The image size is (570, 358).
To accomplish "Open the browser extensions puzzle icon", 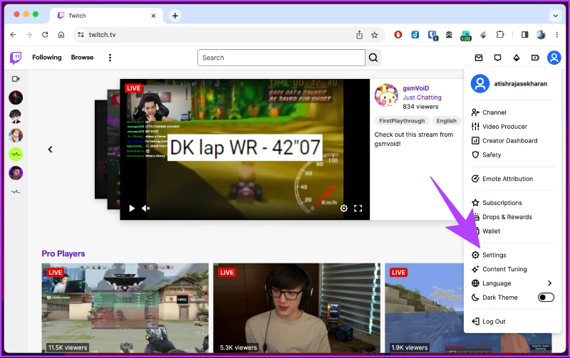I will [500, 35].
